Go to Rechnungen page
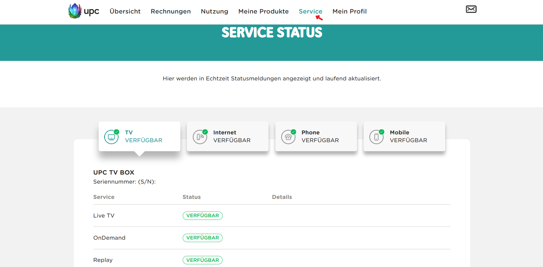 click(x=171, y=11)
